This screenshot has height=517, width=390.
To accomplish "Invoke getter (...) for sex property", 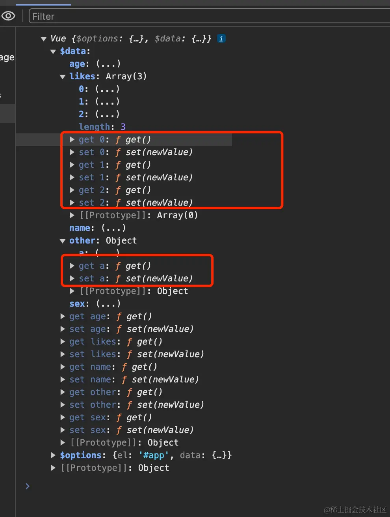I will tap(108, 304).
